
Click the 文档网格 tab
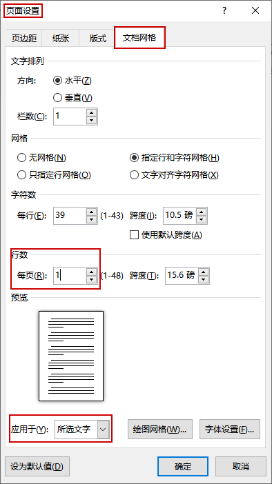click(139, 38)
